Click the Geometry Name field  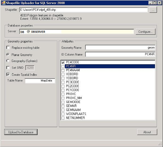click(x=120, y=47)
